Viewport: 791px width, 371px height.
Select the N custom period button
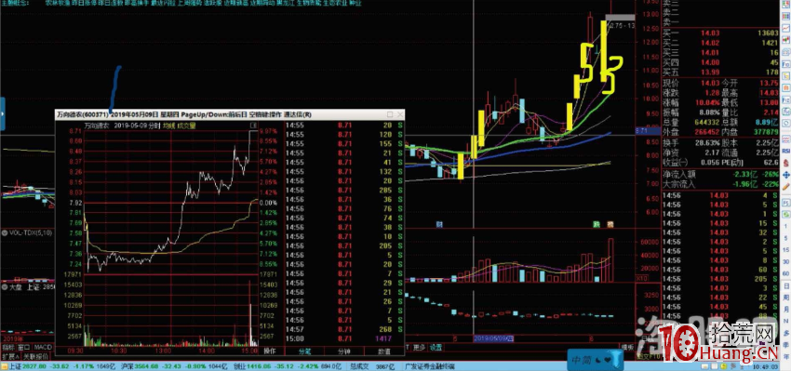click(x=785, y=321)
